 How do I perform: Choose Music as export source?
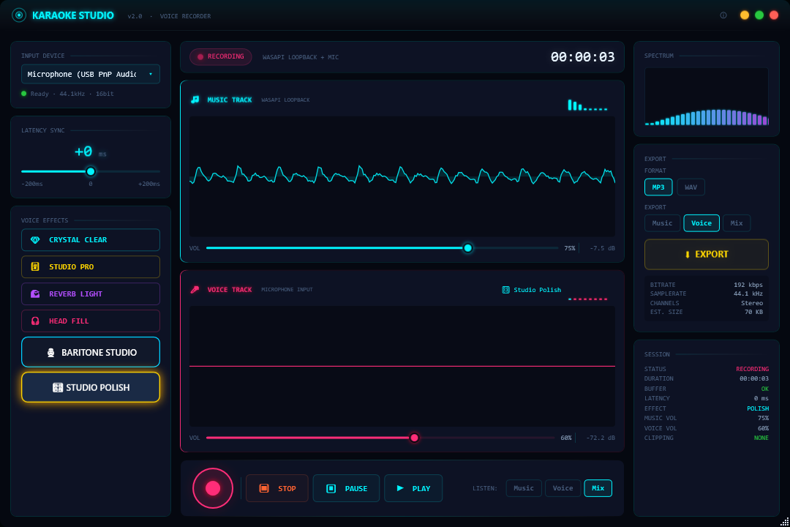tap(662, 223)
